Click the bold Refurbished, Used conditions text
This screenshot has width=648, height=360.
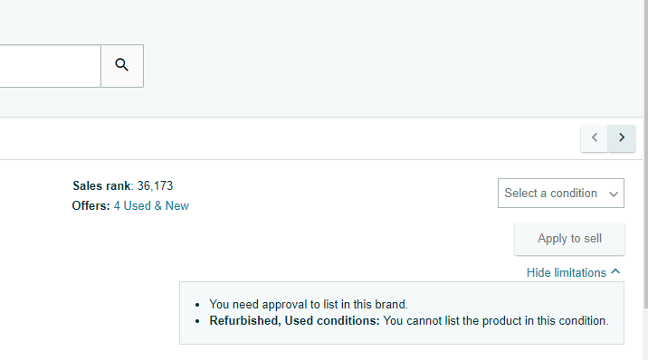294,321
